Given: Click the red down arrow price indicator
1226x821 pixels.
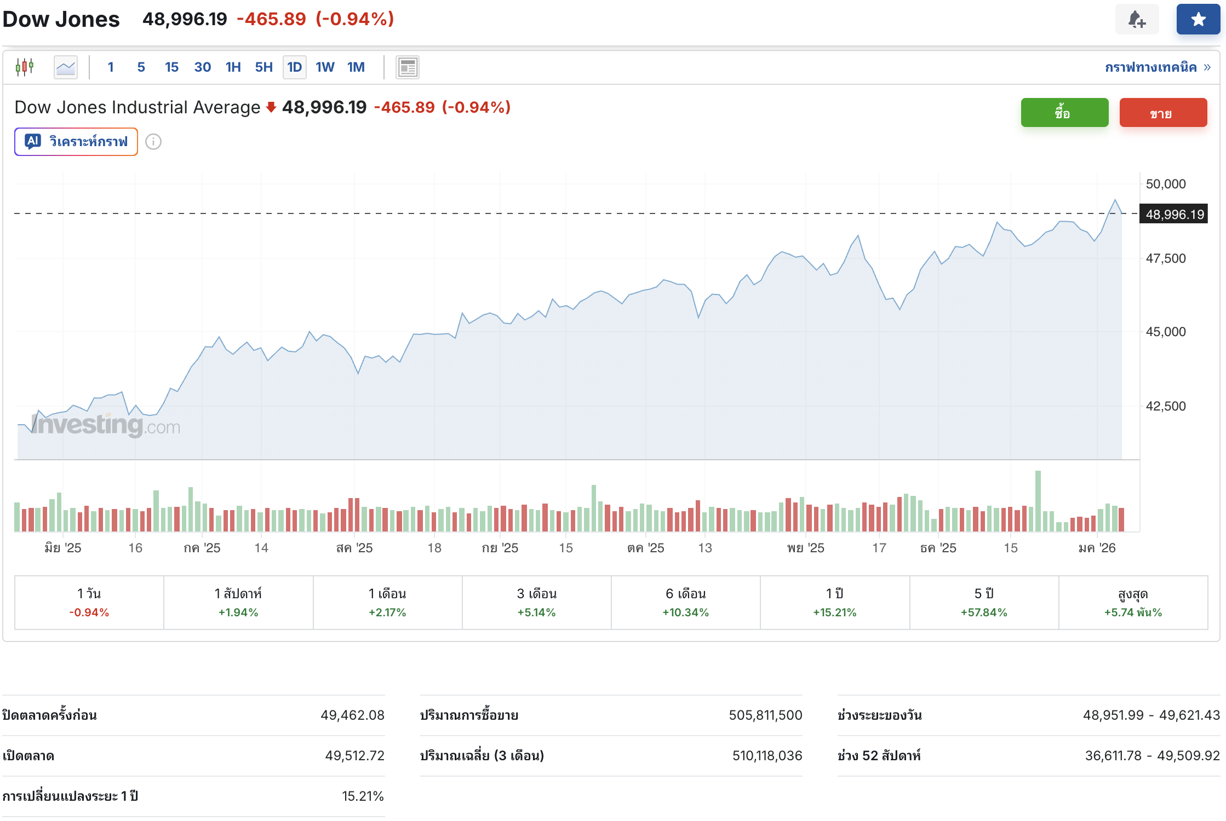Looking at the screenshot, I should [271, 107].
